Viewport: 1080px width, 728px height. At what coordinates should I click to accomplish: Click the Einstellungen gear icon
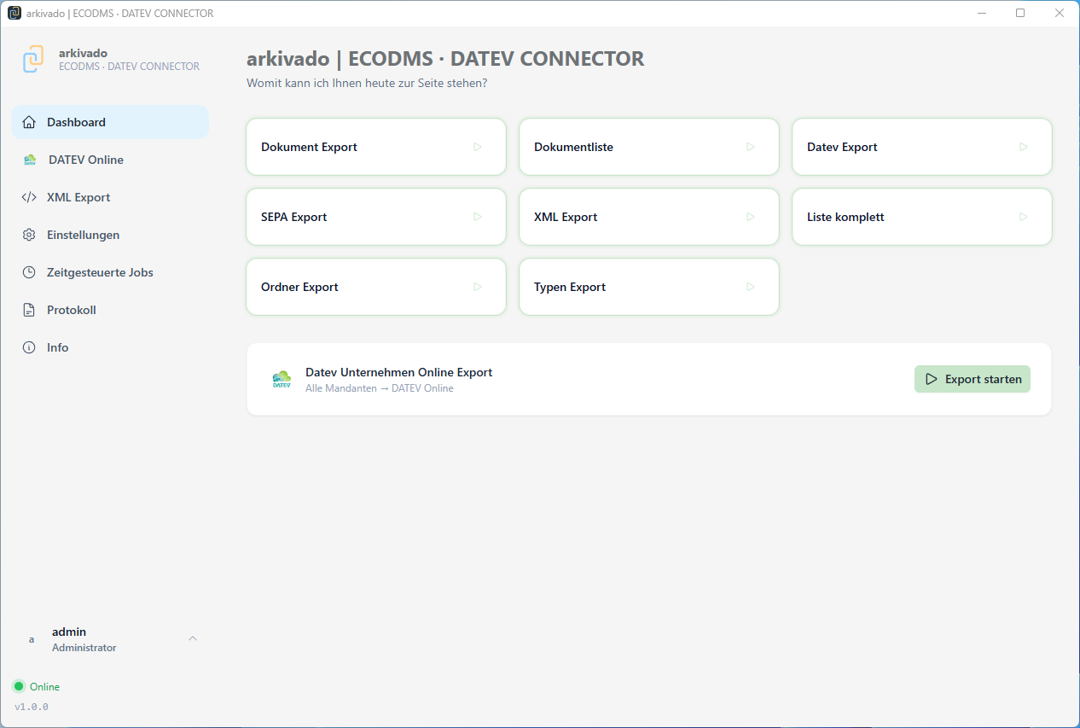[x=29, y=235]
